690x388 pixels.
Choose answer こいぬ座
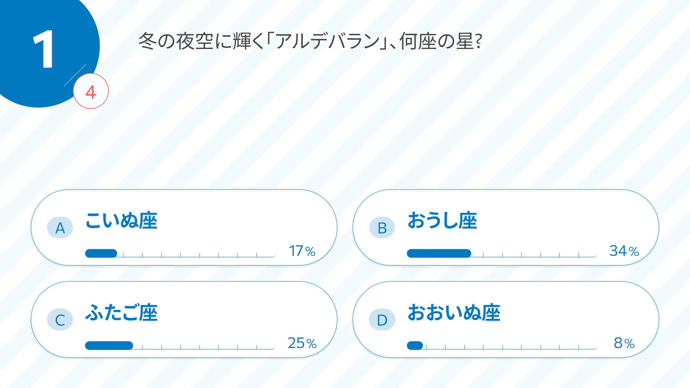122,220
